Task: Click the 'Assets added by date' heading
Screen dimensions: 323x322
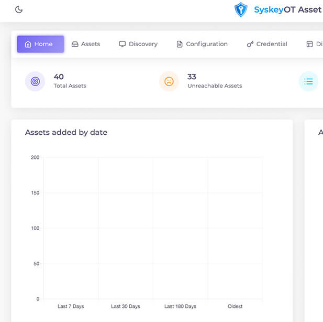Action: 66,132
